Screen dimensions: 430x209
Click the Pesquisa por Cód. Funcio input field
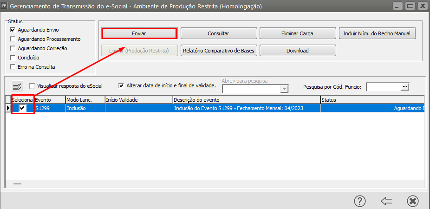(384, 87)
